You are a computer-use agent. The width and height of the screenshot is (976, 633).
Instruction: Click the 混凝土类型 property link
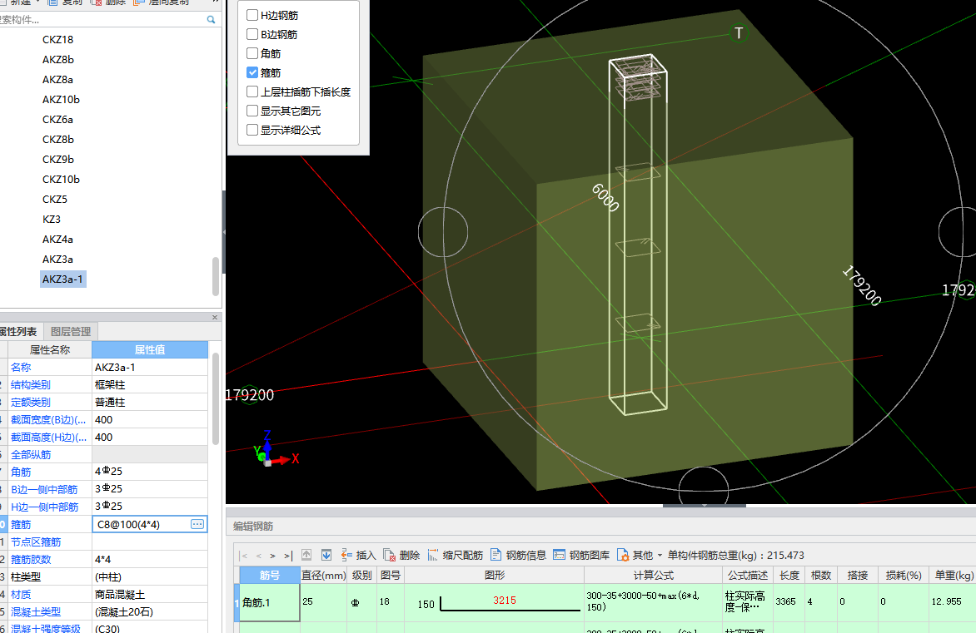36,612
